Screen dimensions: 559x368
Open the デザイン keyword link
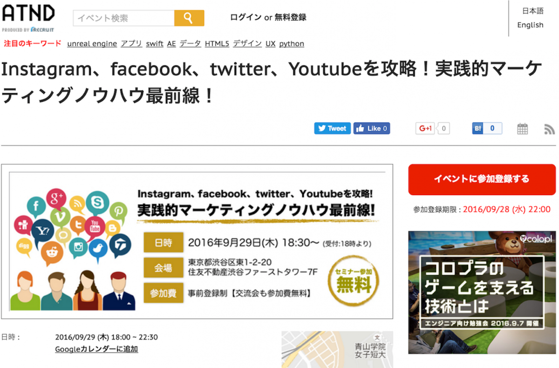tap(247, 43)
